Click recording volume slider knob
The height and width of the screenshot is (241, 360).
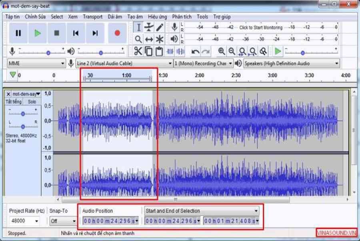[x=48, y=53]
